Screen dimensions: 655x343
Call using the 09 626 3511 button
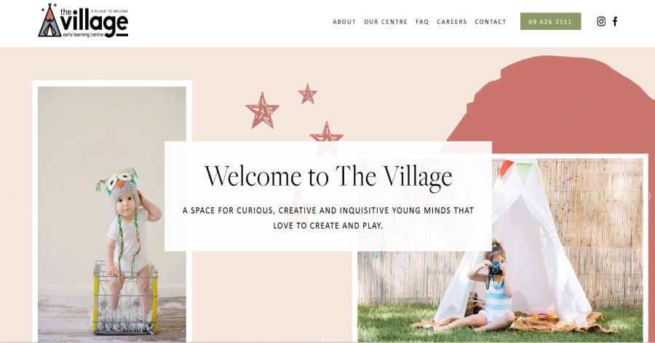click(x=550, y=21)
